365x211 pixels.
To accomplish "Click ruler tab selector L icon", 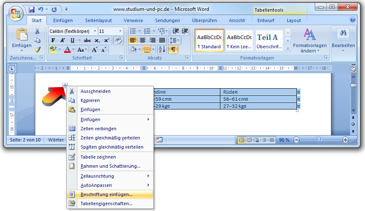I will 12,68.
